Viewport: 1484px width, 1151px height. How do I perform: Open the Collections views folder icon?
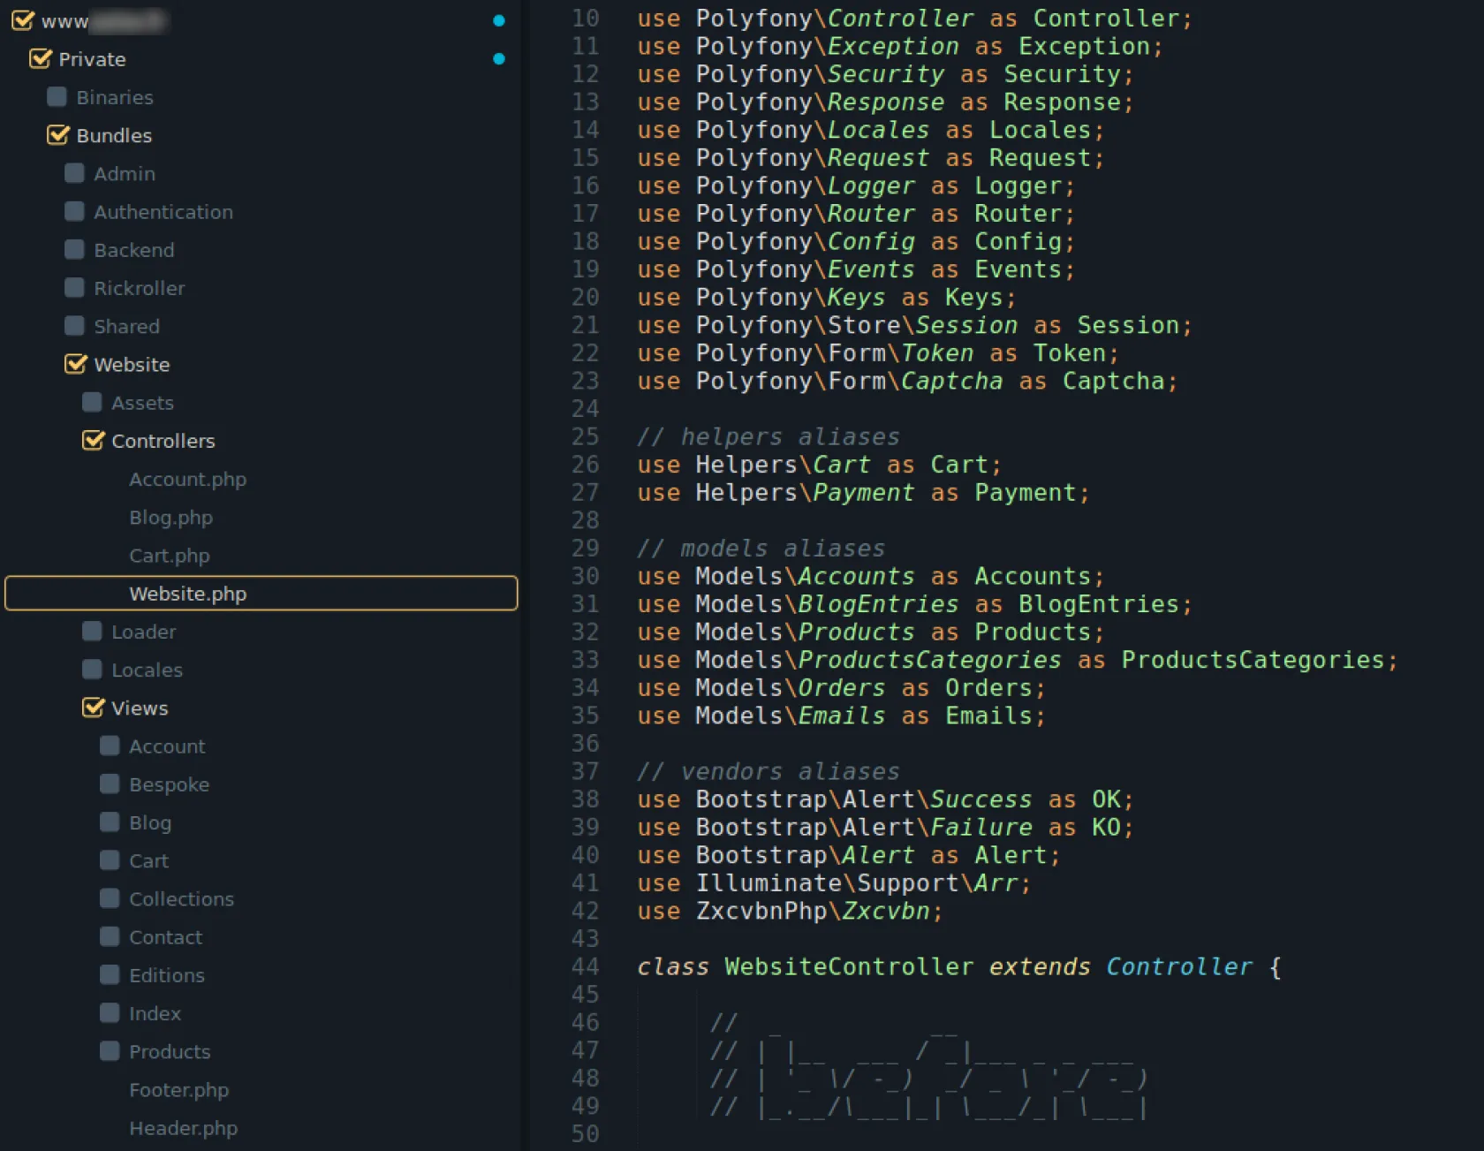pyautogui.click(x=110, y=898)
